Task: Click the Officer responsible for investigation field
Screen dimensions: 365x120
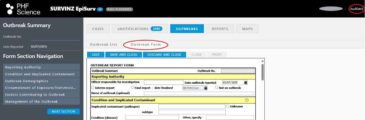Action: pos(164,82)
